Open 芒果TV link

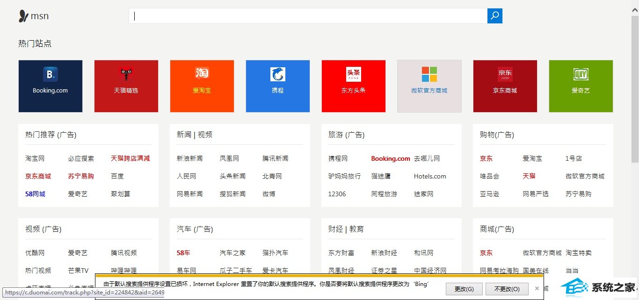pos(78,271)
